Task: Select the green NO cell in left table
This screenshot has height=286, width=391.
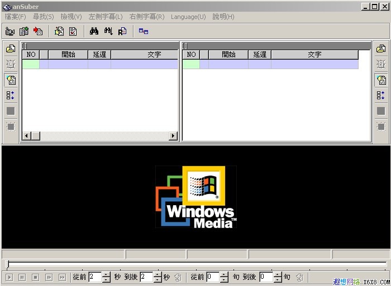Action: pyautogui.click(x=31, y=64)
